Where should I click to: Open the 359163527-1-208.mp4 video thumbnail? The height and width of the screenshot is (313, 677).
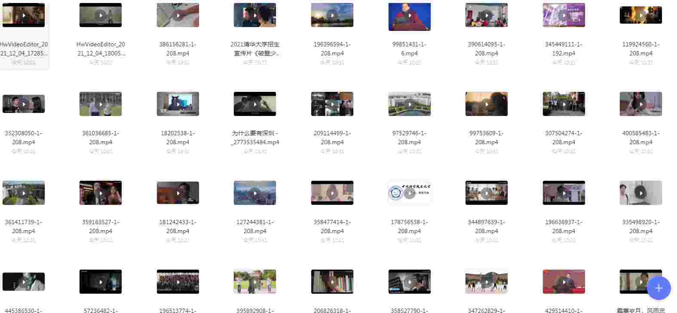tap(101, 193)
